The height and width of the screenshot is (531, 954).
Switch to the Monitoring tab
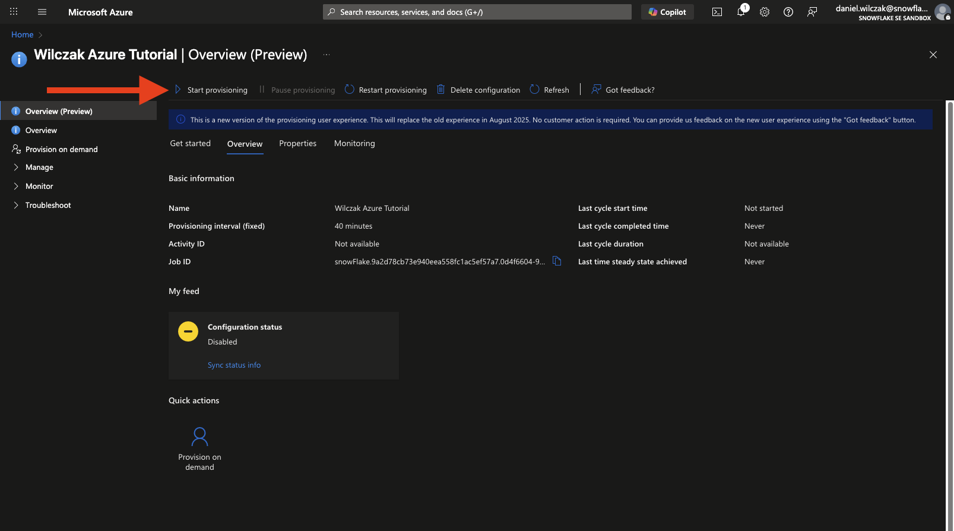(354, 144)
